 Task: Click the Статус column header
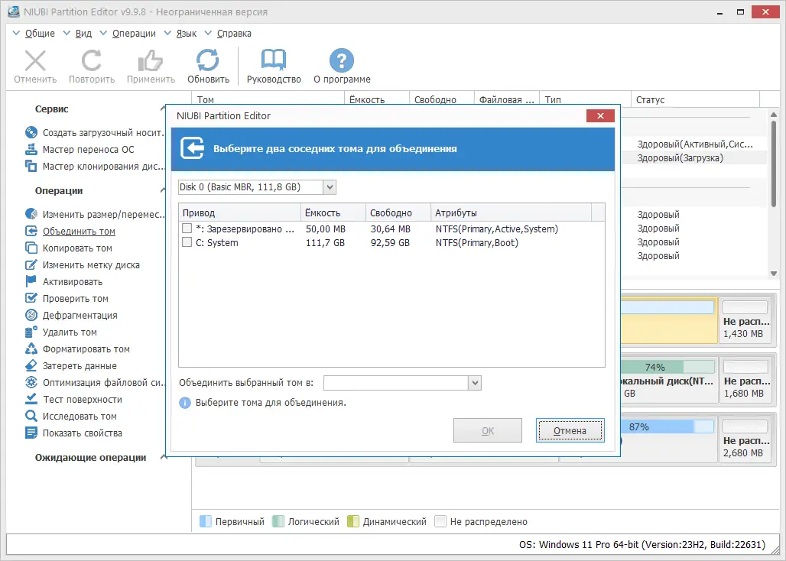pyautogui.click(x=695, y=99)
